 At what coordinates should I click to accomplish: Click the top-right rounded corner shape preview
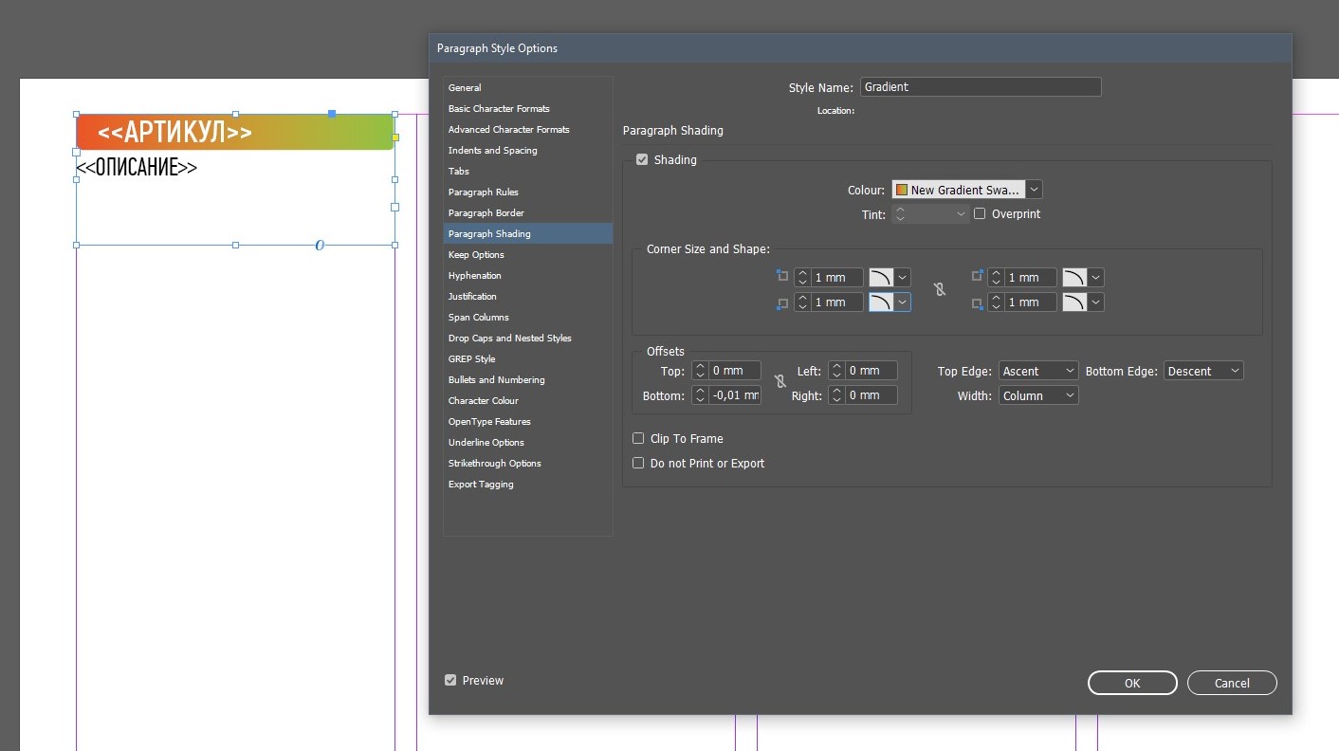[x=1075, y=277]
